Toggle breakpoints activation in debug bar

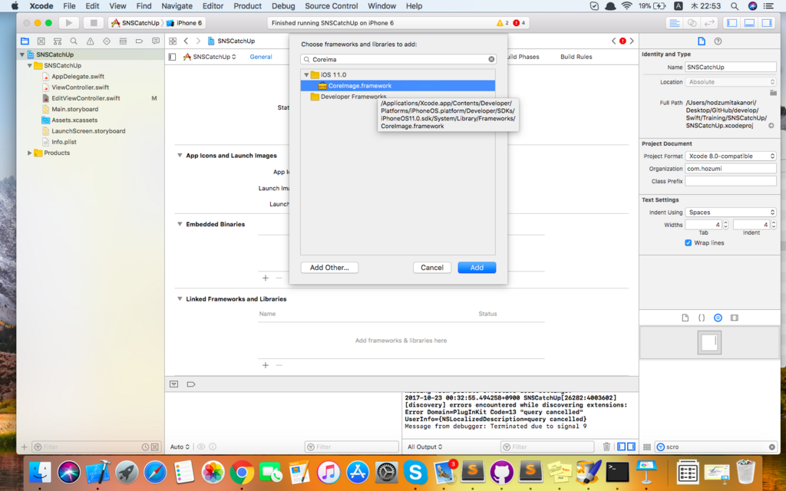(x=191, y=384)
